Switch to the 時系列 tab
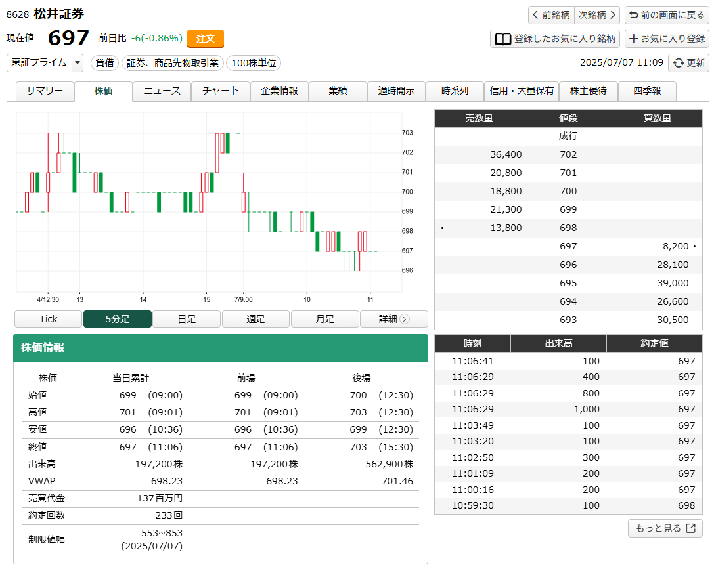This screenshot has width=714, height=573. [x=455, y=91]
